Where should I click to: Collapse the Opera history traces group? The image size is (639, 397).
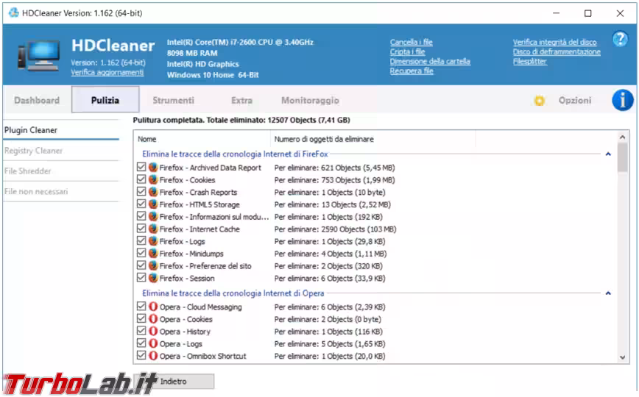pyautogui.click(x=608, y=293)
